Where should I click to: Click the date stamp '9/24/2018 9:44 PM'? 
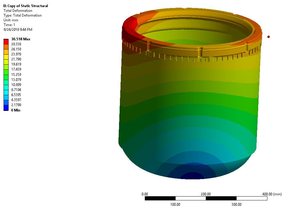18,30
